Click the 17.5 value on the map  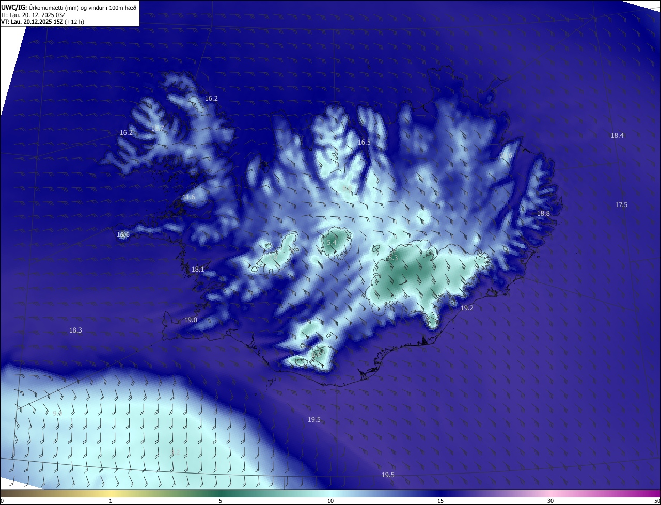(x=621, y=205)
